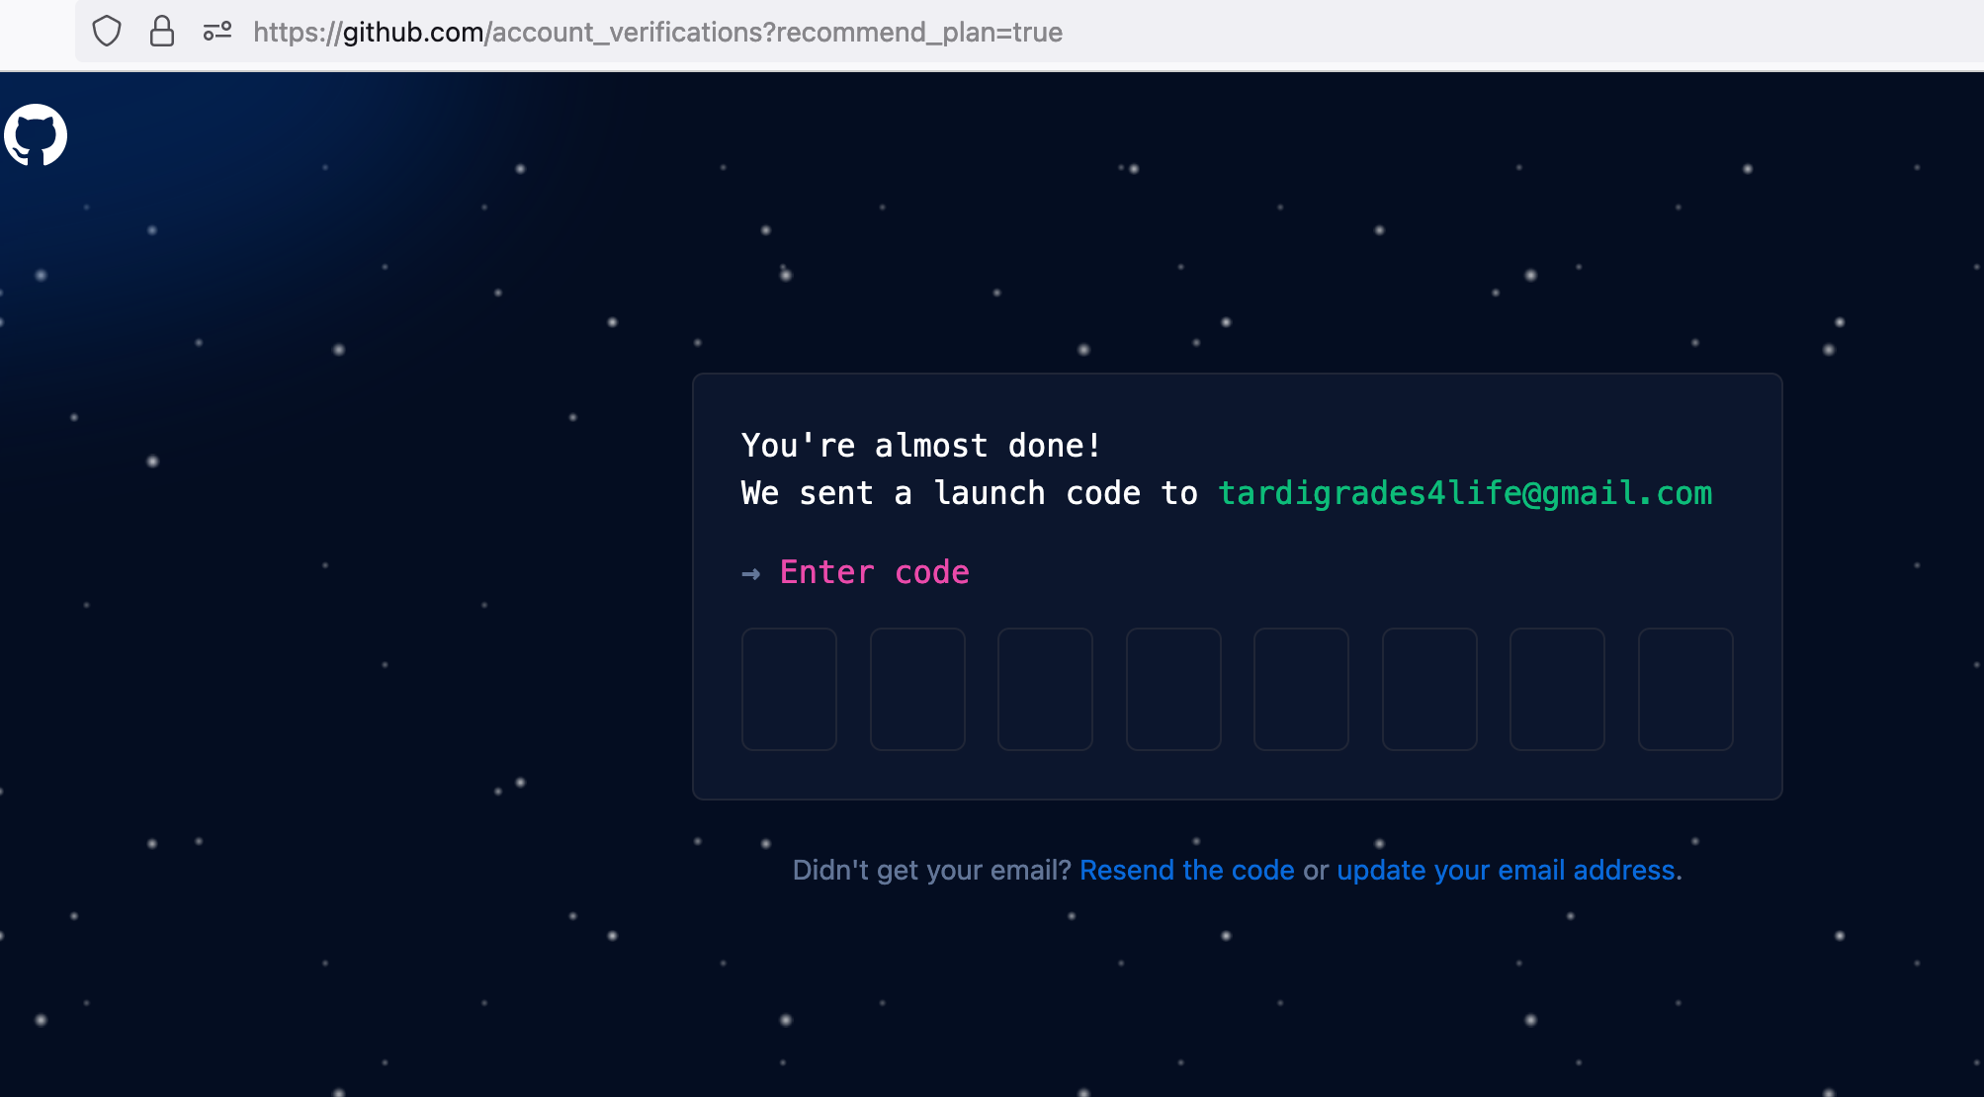This screenshot has height=1097, width=1984.
Task: Click the padlock site security icon
Action: (162, 32)
